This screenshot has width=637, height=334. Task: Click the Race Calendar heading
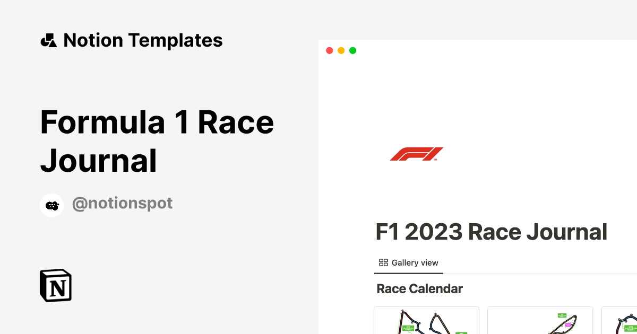coord(419,289)
